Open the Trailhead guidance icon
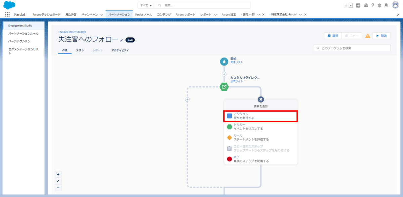 tap(366, 5)
